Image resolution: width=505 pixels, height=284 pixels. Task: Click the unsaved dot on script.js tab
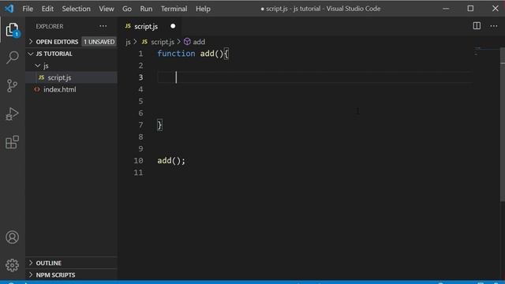pyautogui.click(x=173, y=26)
